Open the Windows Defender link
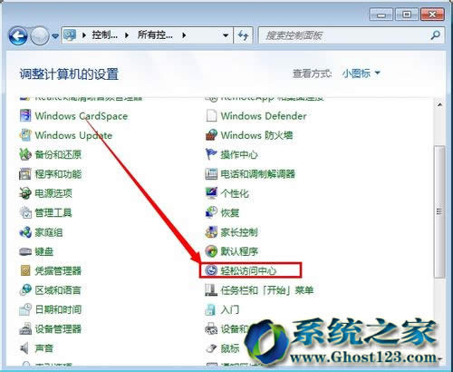The height and width of the screenshot is (372, 453). point(264,116)
